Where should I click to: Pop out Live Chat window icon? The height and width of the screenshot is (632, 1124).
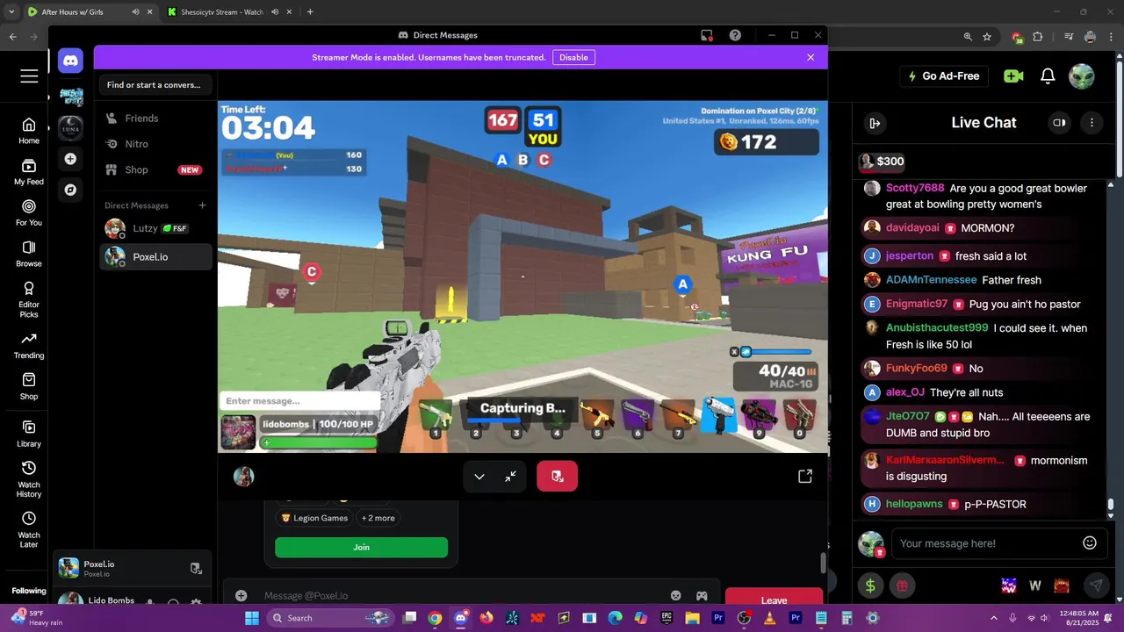(1059, 123)
